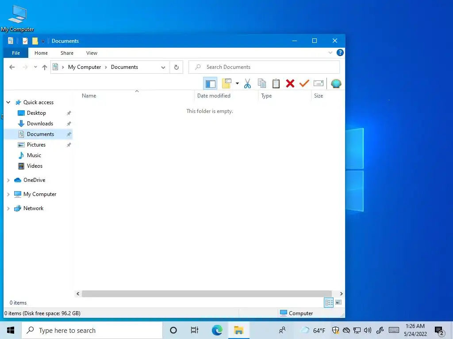453x339 pixels.
Task: Toggle the navigation pane button
Action: point(210,83)
